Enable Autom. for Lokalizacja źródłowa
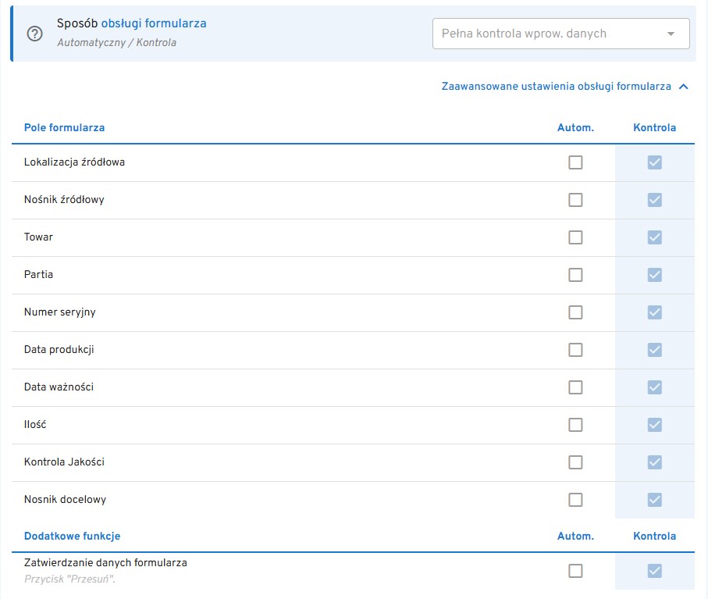The width and height of the screenshot is (708, 599). point(575,162)
